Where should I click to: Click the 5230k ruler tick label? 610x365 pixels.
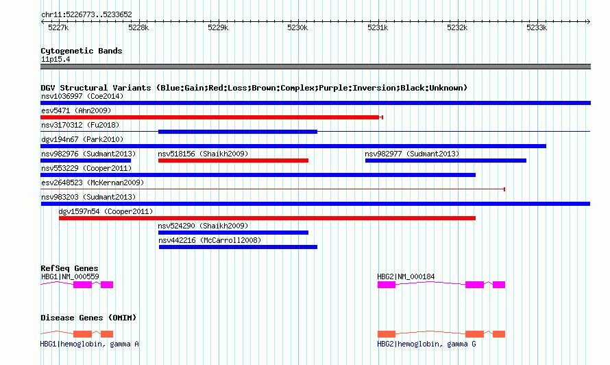pyautogui.click(x=297, y=27)
